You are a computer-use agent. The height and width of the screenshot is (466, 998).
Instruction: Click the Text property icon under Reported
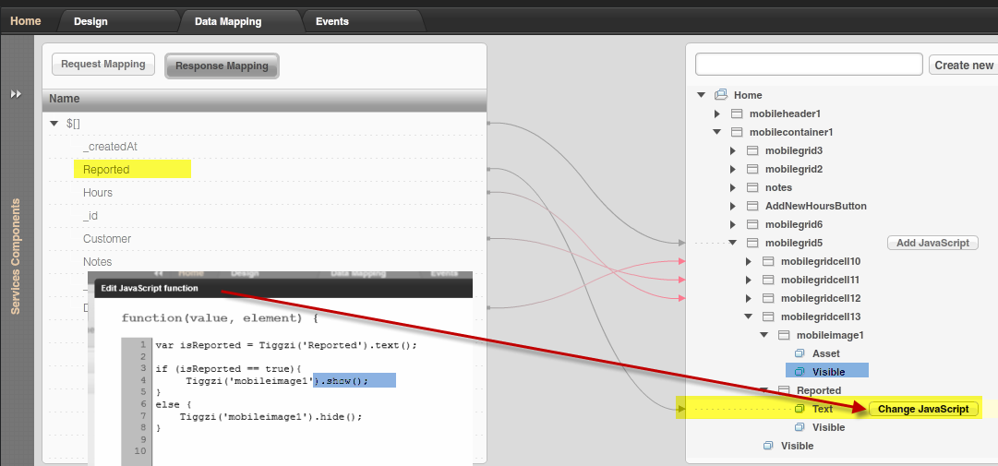800,409
